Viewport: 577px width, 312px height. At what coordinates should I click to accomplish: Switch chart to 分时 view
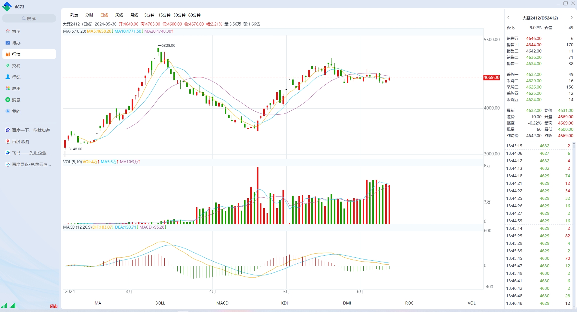89,15
